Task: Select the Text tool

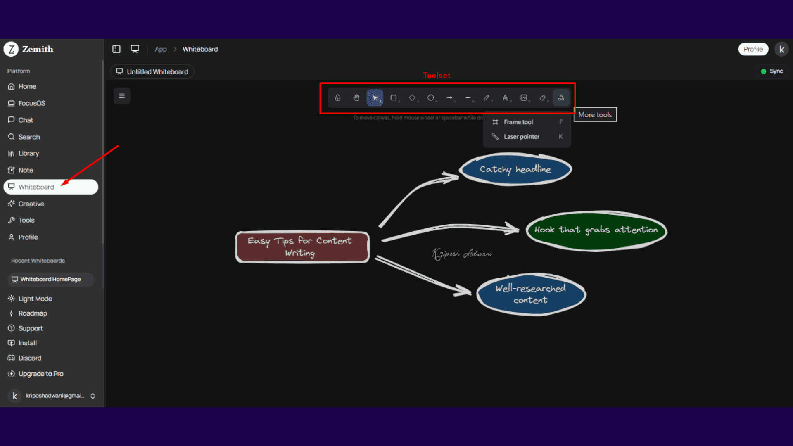Action: point(505,98)
